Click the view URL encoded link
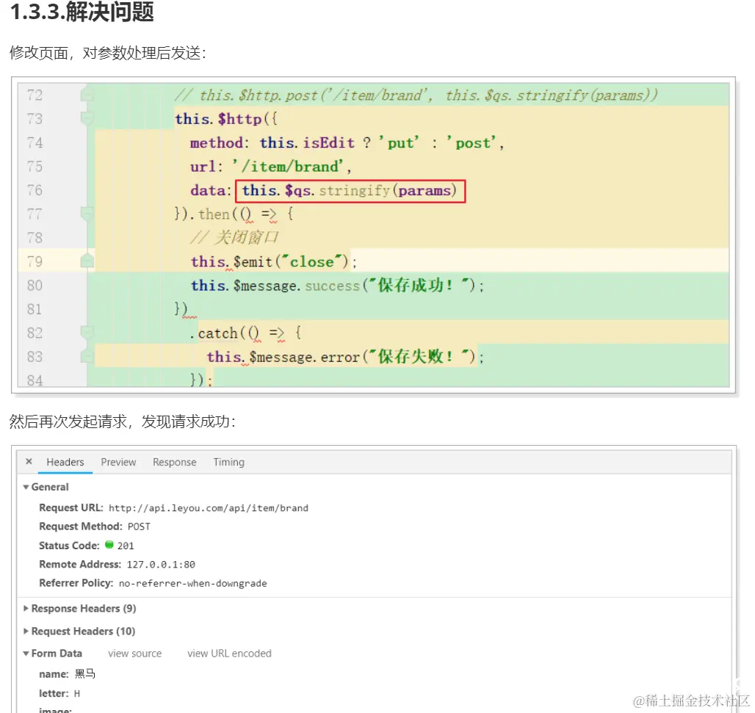This screenshot has width=755, height=713. 229,654
